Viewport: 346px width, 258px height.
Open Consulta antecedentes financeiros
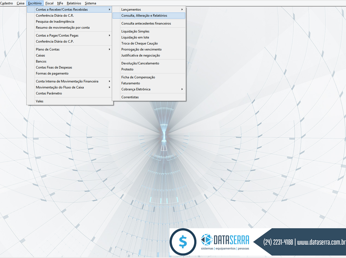pyautogui.click(x=149, y=23)
